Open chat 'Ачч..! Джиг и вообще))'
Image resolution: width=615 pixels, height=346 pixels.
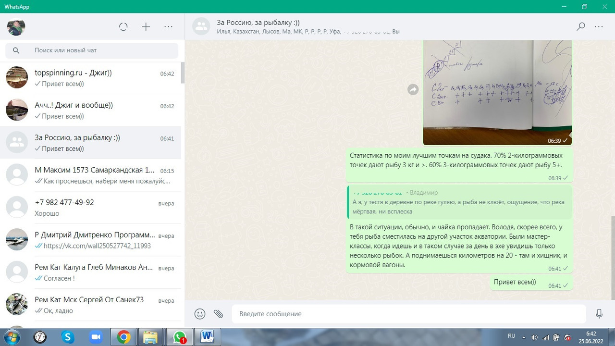[x=90, y=110]
